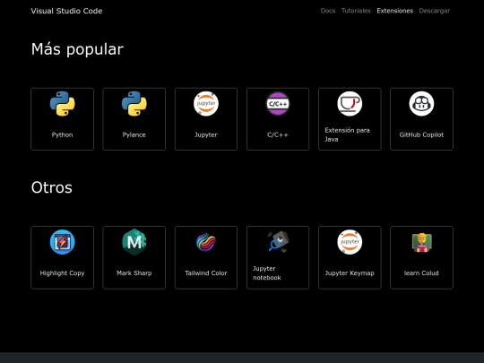This screenshot has width=484, height=363.
Task: Click the purple C/C++ icon
Action: [278, 104]
